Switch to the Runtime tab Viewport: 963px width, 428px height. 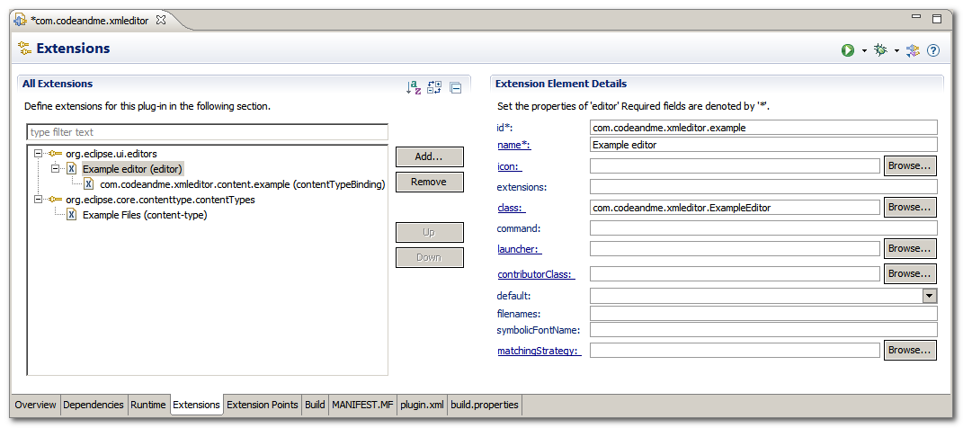coord(148,405)
